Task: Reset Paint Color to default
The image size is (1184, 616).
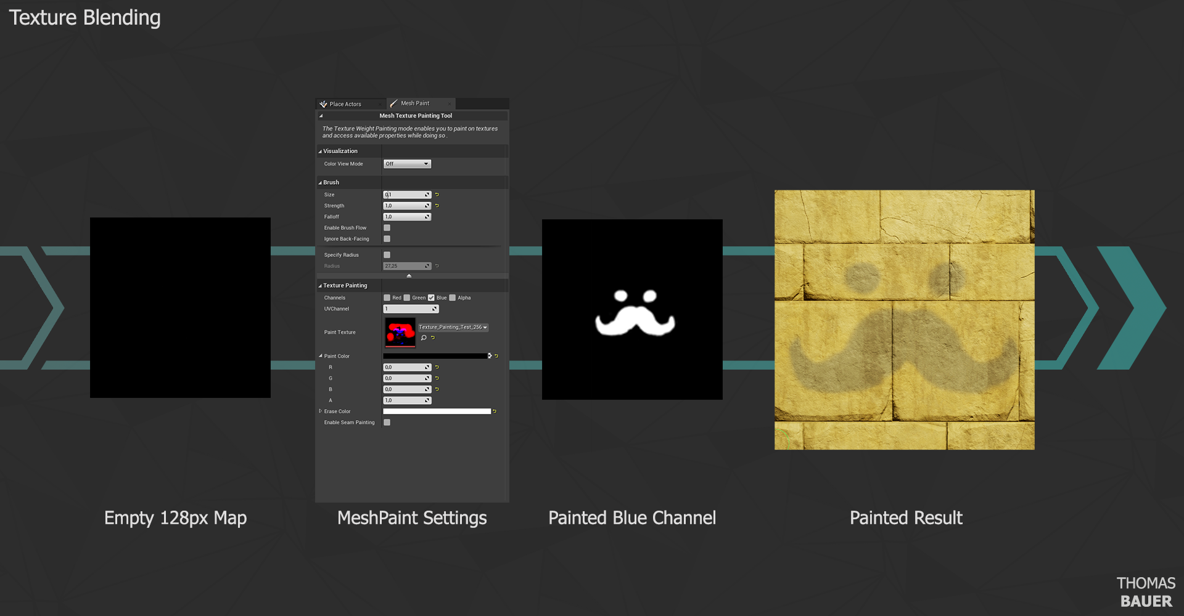Action: click(496, 356)
